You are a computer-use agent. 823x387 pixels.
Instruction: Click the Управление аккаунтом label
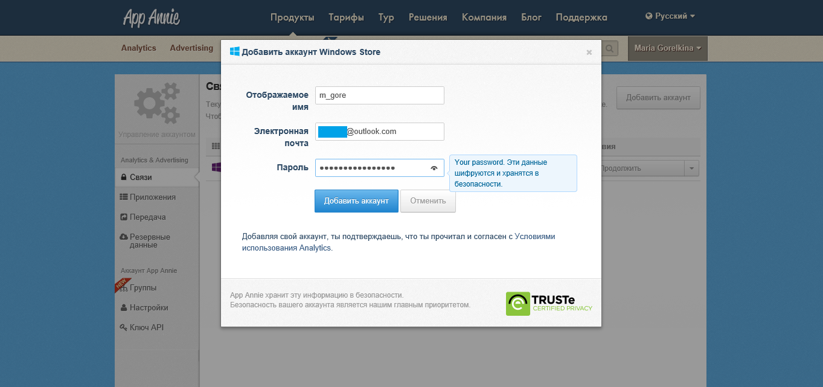tap(157, 135)
